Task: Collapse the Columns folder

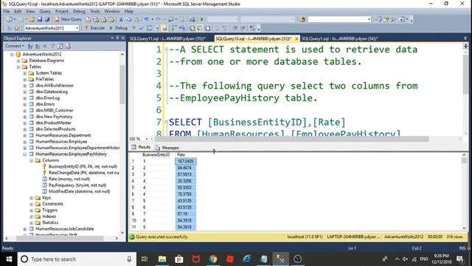Action: click(x=31, y=160)
